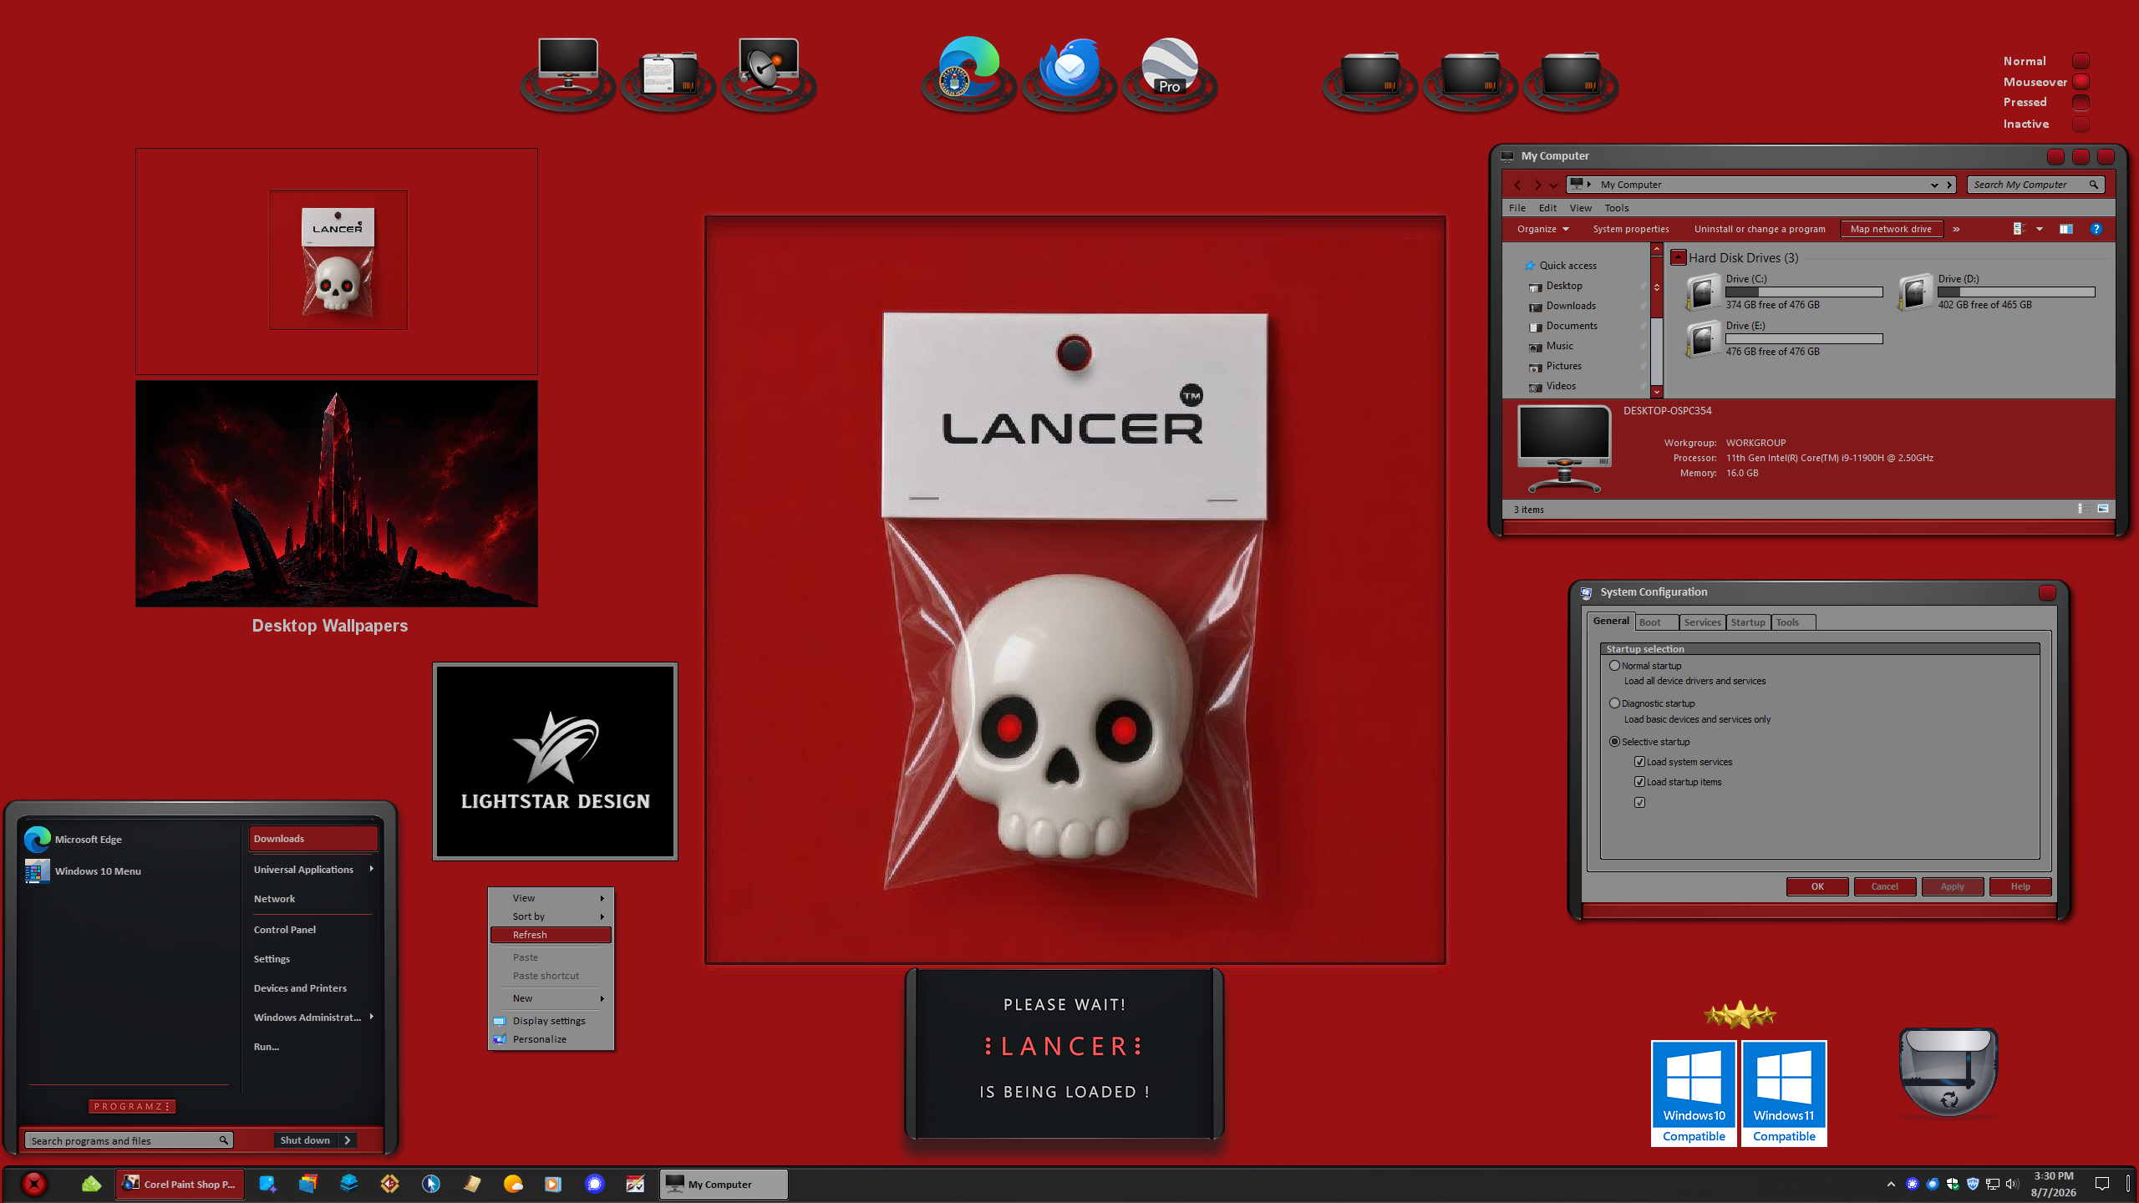Choose Refresh in the context menu

(551, 935)
